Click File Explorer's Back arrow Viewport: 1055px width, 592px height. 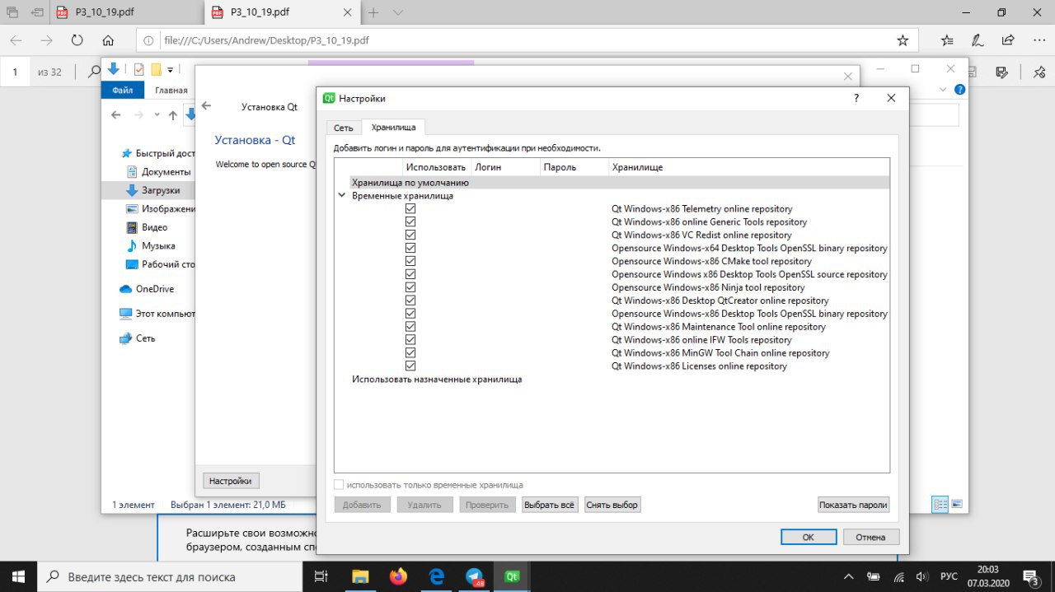[x=115, y=115]
